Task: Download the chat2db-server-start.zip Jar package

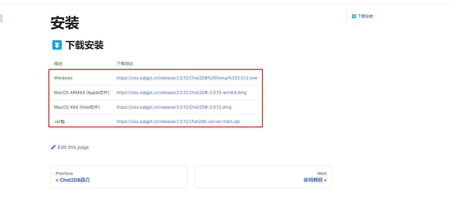Action: [x=178, y=121]
